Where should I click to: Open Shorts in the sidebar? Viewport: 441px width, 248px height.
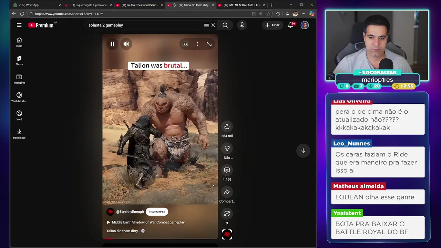19,61
